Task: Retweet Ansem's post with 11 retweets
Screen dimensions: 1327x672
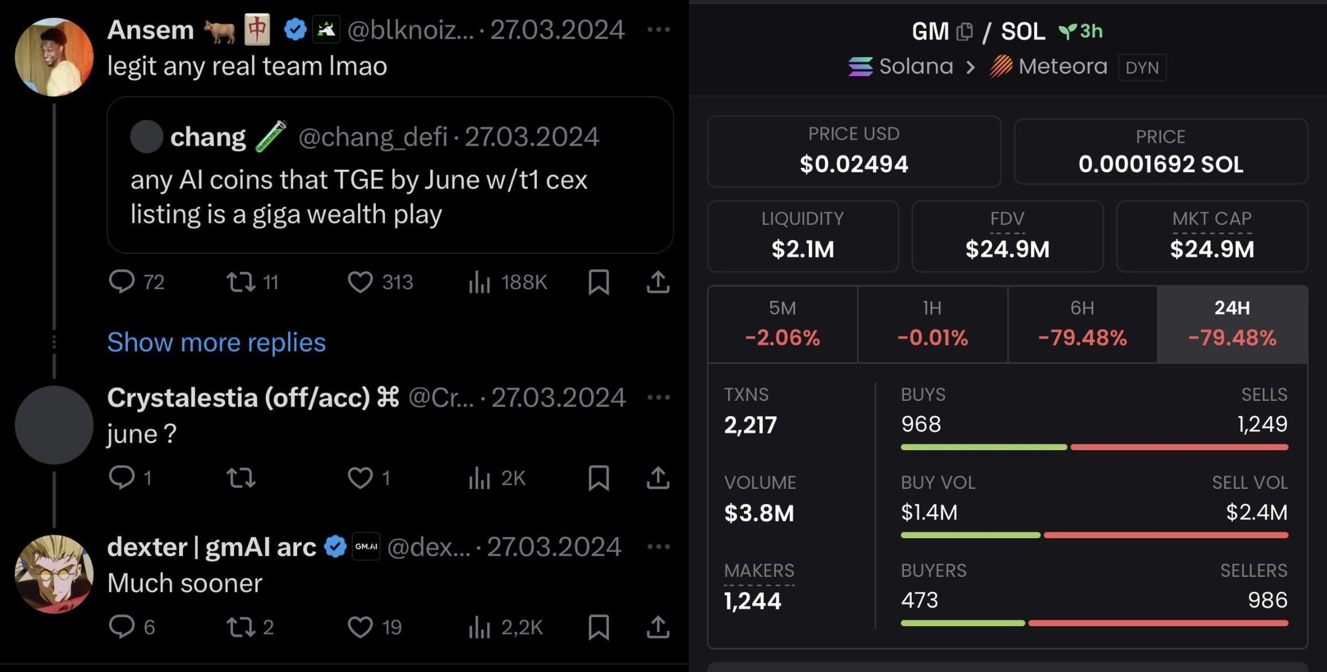Action: (x=241, y=282)
